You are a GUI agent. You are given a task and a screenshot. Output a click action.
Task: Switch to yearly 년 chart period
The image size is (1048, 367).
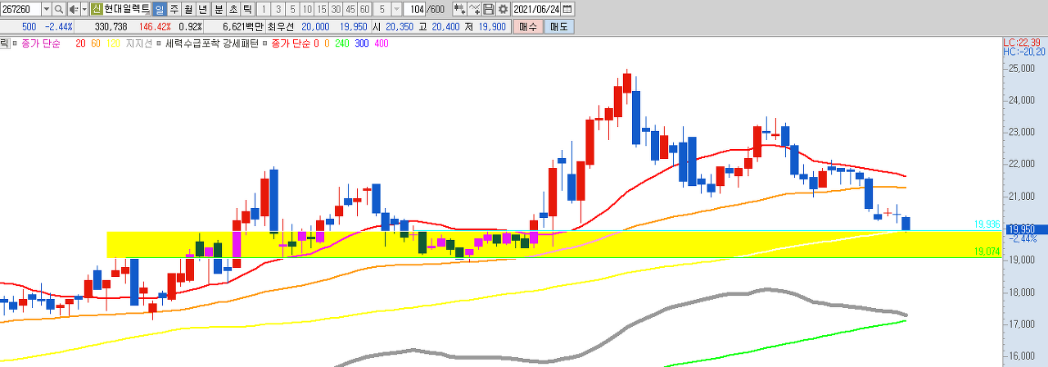click(x=203, y=9)
